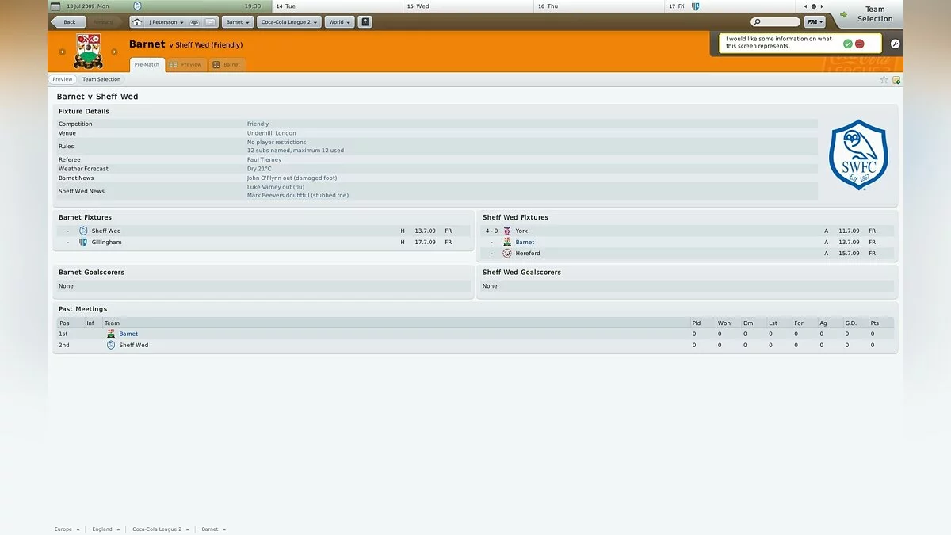
Task: Click the wrench settings icon
Action: pos(895,44)
